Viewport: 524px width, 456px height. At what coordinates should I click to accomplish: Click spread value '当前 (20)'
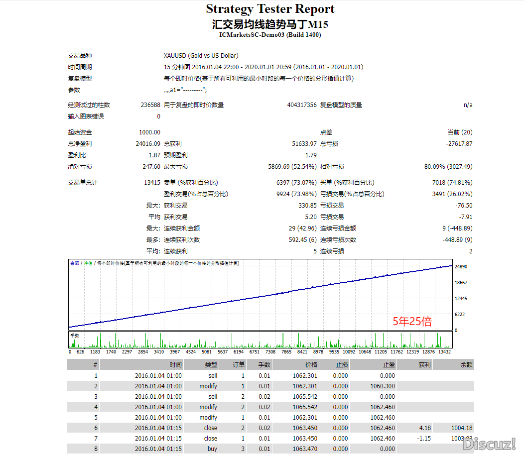pos(460,132)
